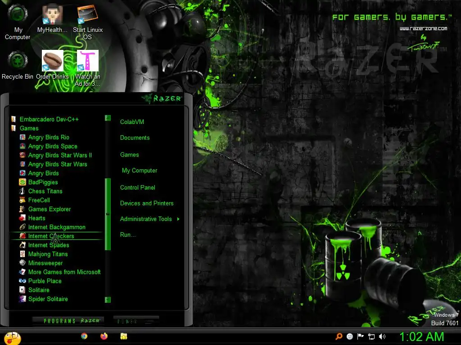This screenshot has width=461, height=345.
Task: Open the MyHealth desktop shortcut
Action: coord(52,18)
